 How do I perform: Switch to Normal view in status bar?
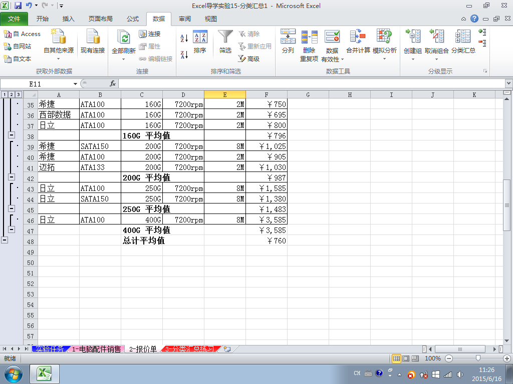tap(396, 358)
